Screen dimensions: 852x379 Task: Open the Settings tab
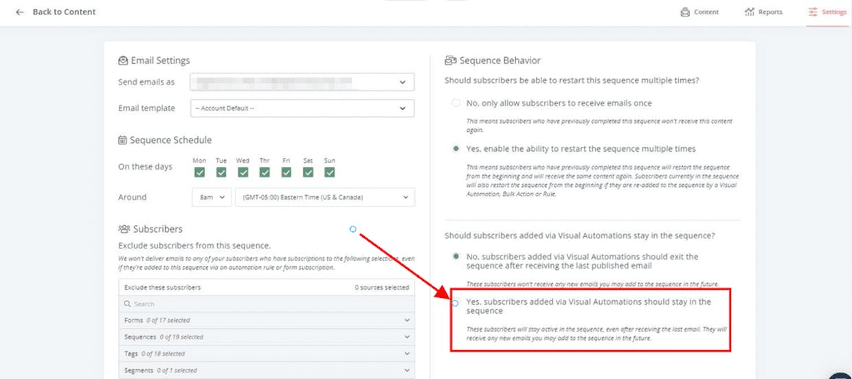coord(827,12)
